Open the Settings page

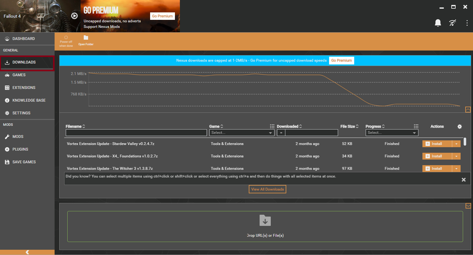pos(27,113)
